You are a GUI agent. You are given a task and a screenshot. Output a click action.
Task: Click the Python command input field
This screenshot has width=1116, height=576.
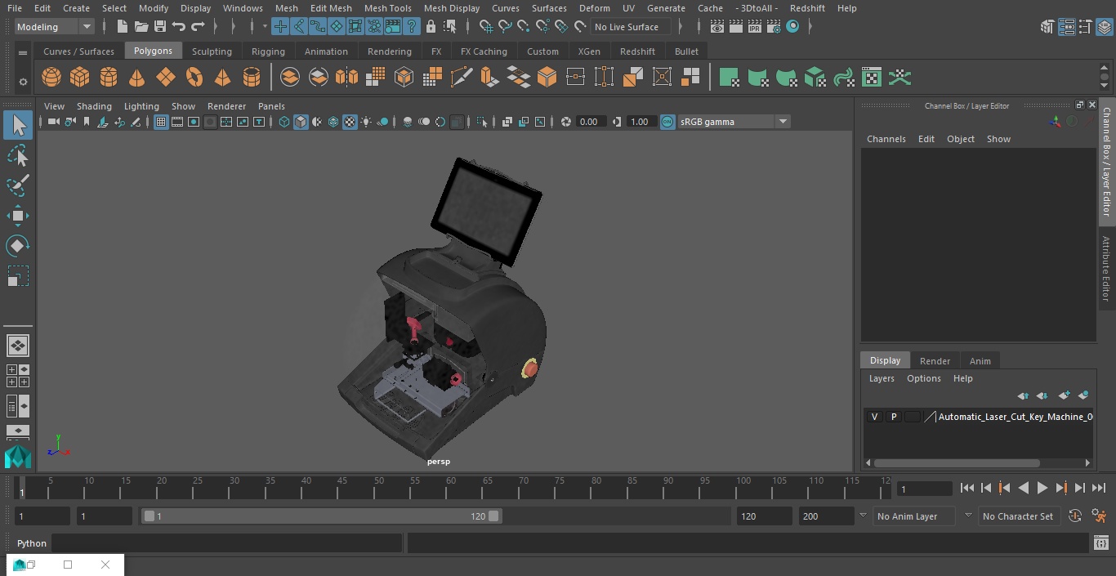tap(227, 543)
